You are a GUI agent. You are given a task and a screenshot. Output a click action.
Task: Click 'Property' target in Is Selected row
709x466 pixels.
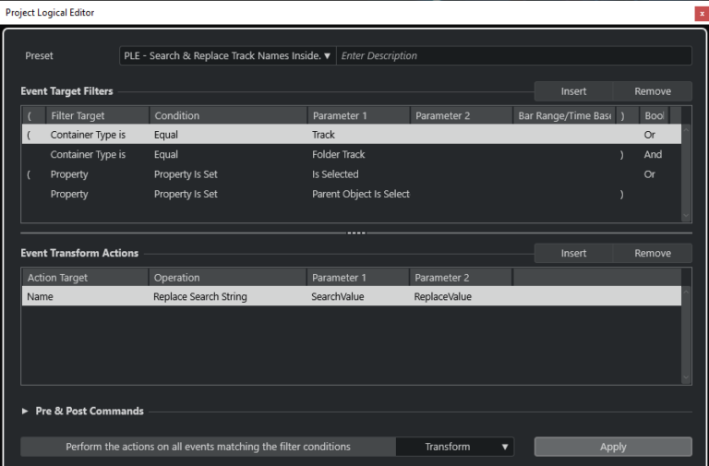coord(69,174)
